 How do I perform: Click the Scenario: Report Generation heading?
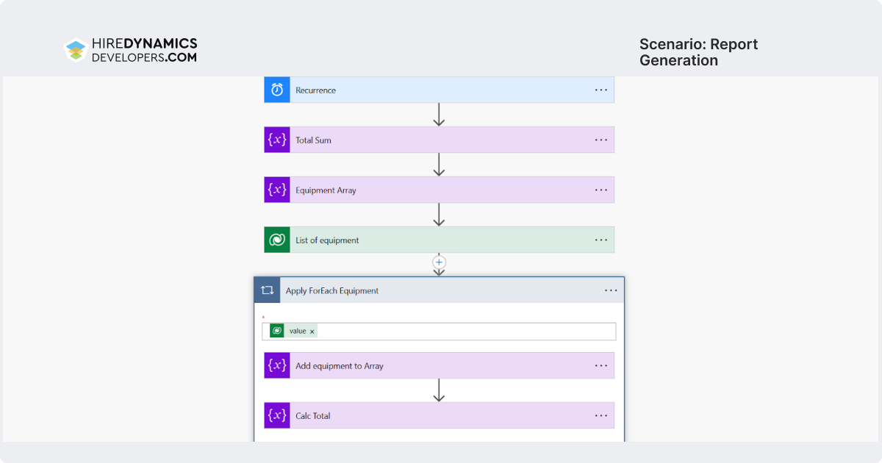[x=698, y=52]
